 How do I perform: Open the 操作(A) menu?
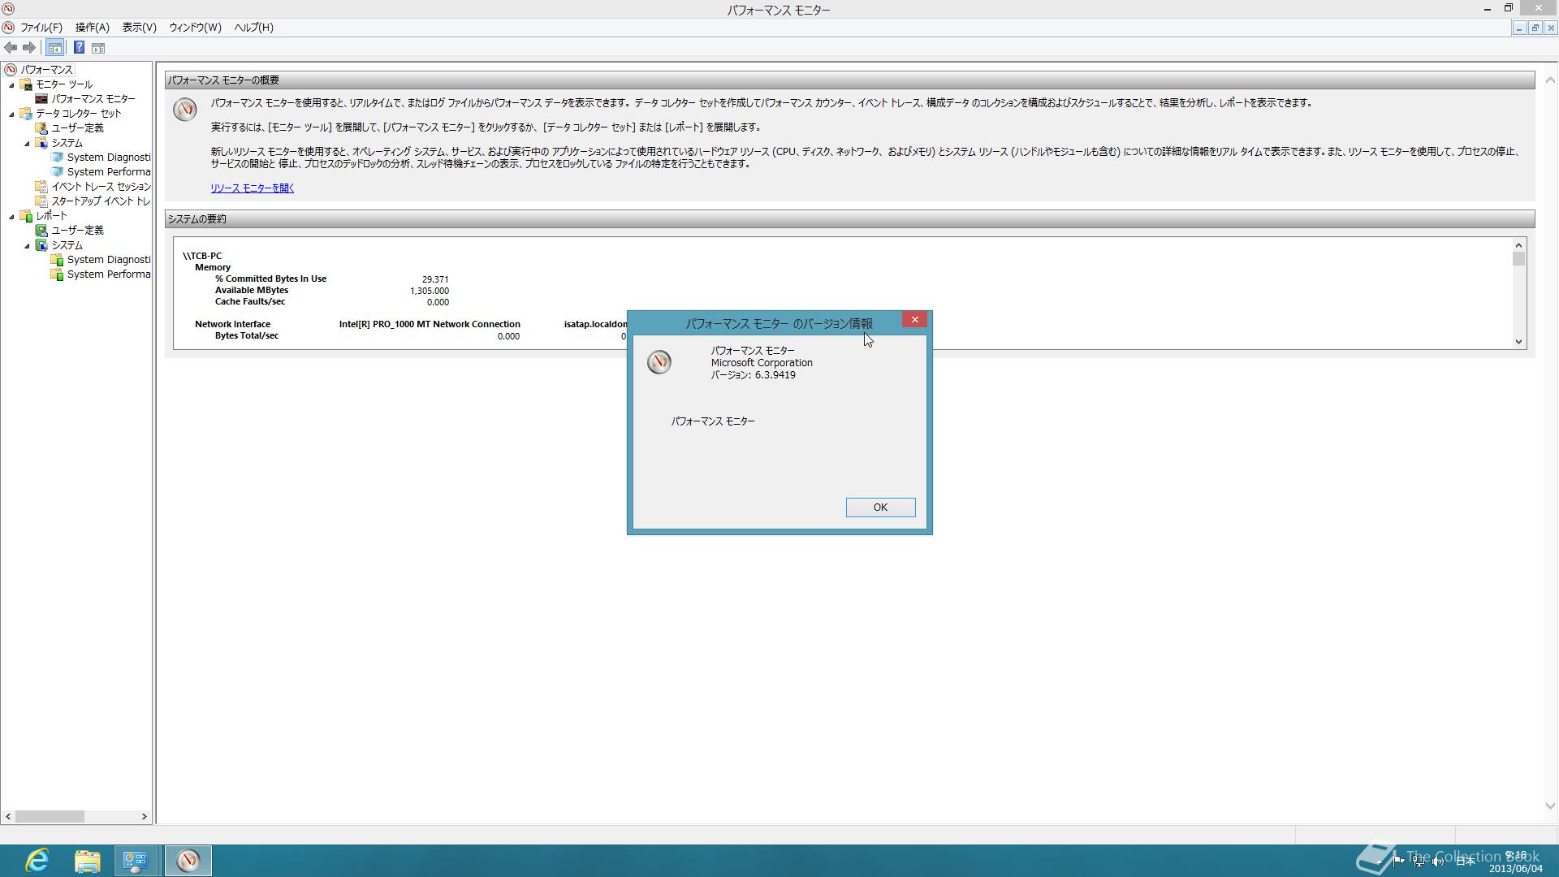tap(92, 28)
